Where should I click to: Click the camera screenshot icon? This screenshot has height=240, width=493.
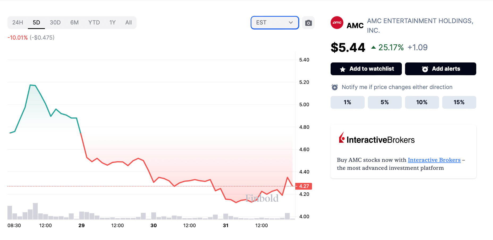point(308,23)
